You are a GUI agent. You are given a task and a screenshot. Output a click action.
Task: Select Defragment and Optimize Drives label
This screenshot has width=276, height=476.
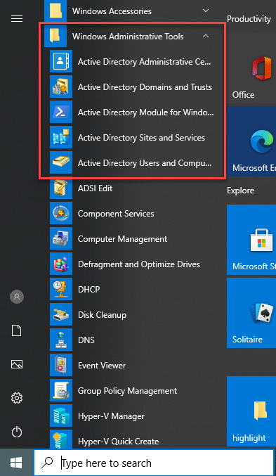[139, 264]
